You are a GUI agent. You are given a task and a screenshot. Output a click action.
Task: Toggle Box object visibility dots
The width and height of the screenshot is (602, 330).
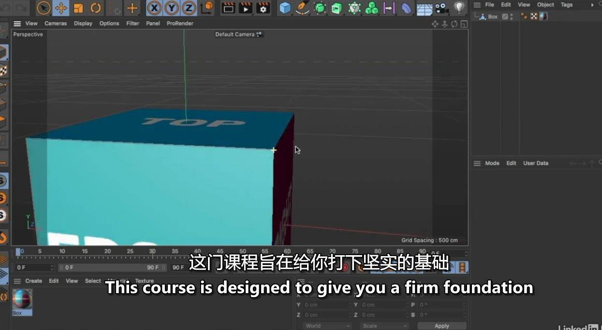[x=512, y=16]
